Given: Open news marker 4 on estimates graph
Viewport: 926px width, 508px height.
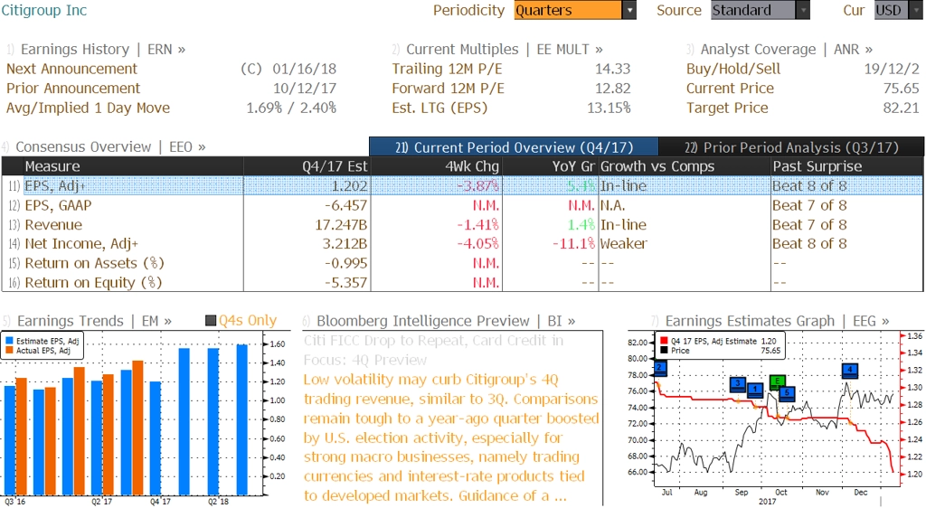Looking at the screenshot, I should pos(850,371).
